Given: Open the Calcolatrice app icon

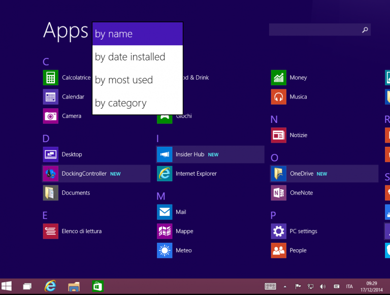Looking at the screenshot, I should [x=50, y=78].
